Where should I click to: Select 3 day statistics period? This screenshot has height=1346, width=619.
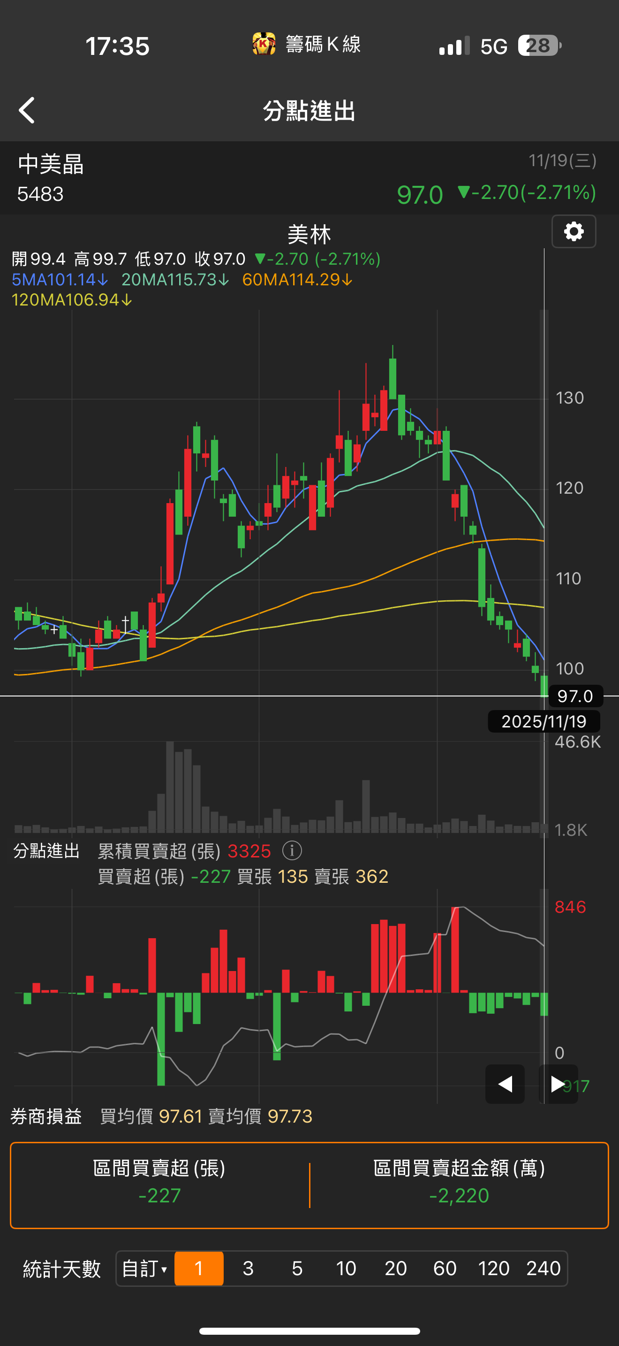pyautogui.click(x=248, y=1268)
